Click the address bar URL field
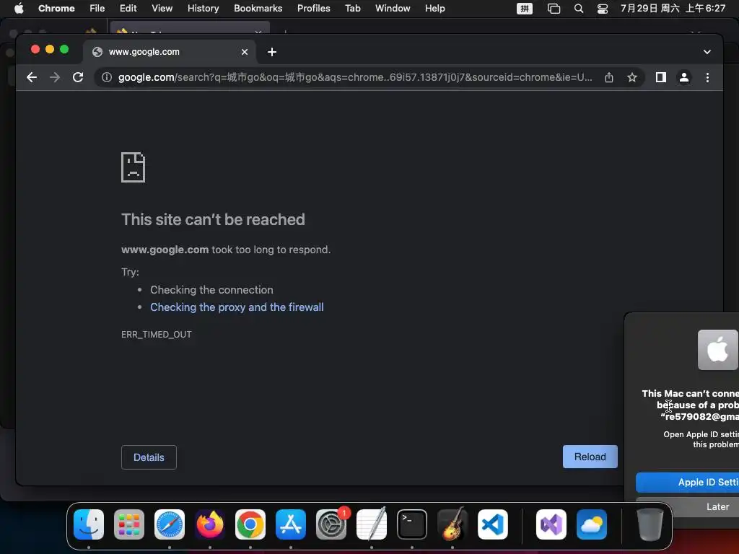The width and height of the screenshot is (739, 554). click(x=355, y=77)
